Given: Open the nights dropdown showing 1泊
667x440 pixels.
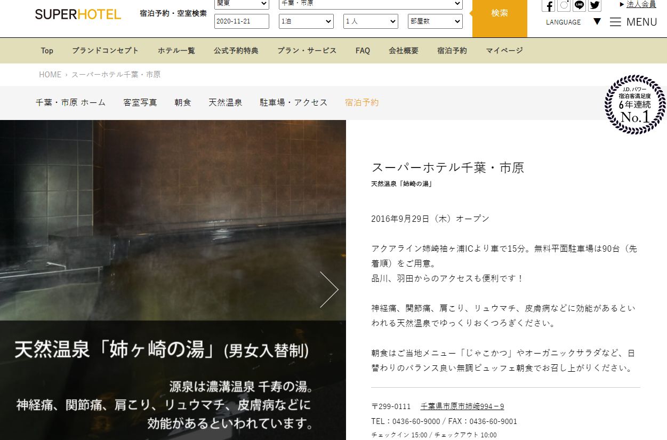Looking at the screenshot, I should tap(306, 21).
